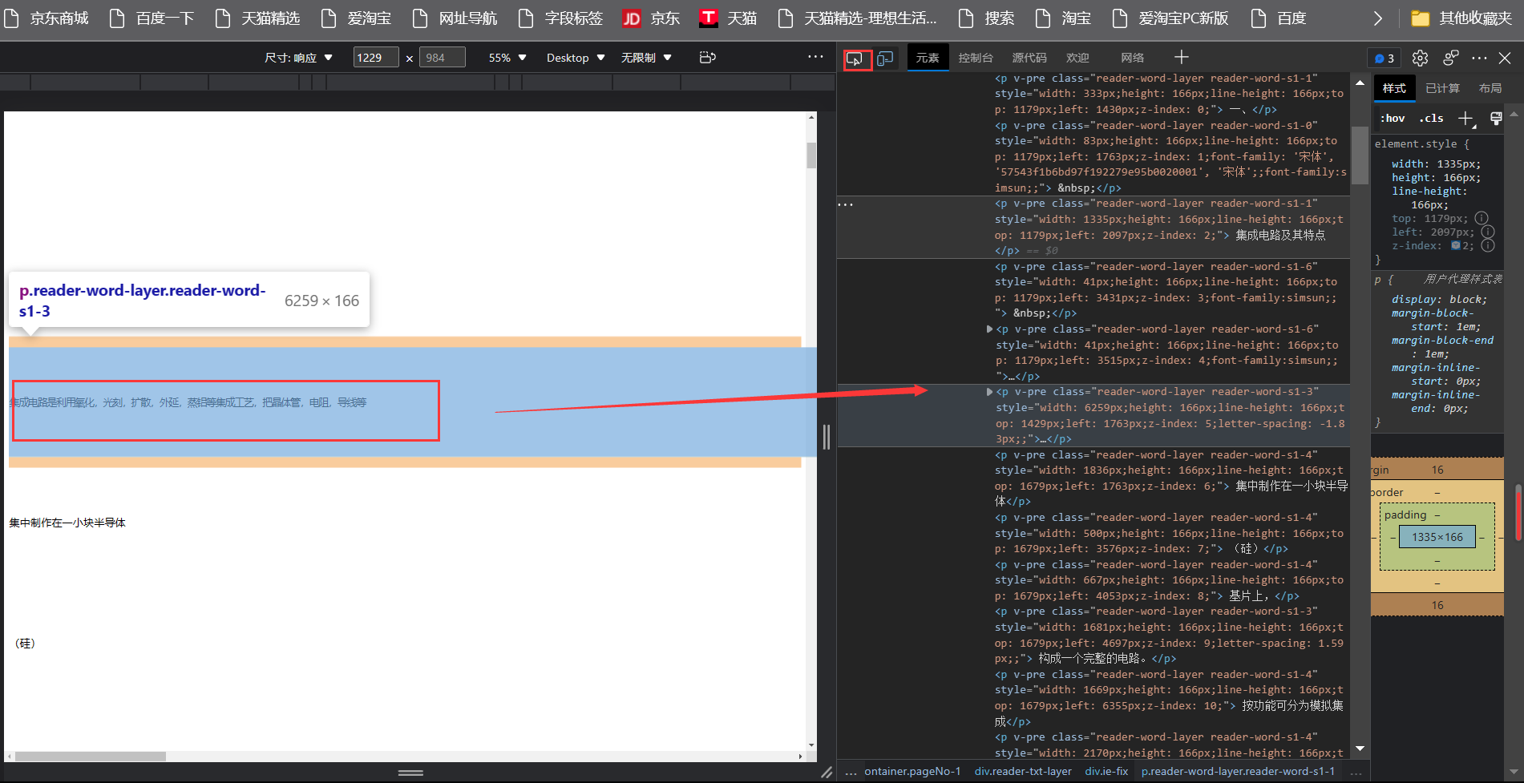Screen dimensions: 1524x783
Task: Click the feedback people icon in DevTools
Action: pos(1450,58)
